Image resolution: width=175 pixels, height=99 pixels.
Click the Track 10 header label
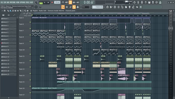pyautogui.click(x=22, y=50)
